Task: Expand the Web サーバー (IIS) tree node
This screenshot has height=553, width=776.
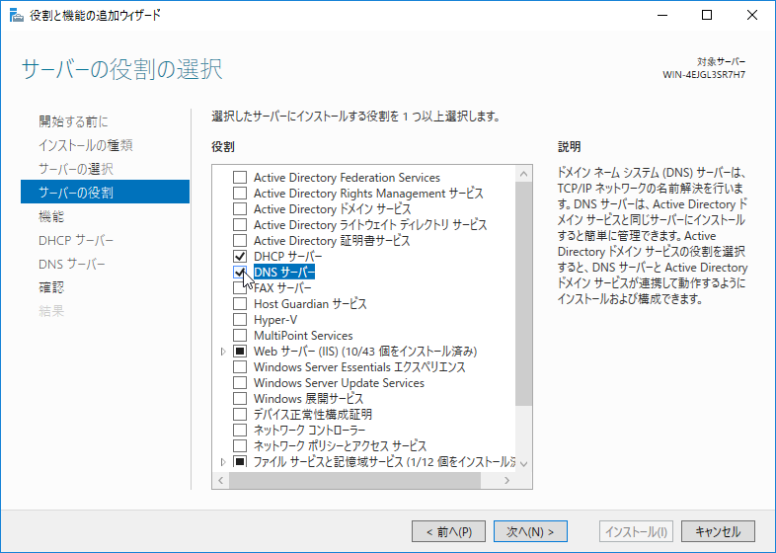Action: point(223,352)
